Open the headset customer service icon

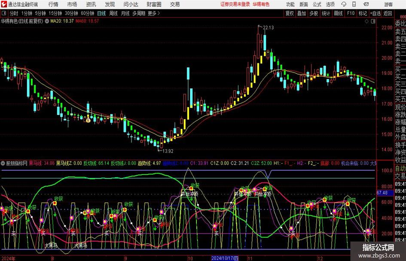point(344,4)
